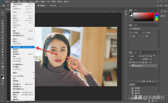This screenshot has height=103, width=168.
Task: Select the Lasso tool in toolbar
Action: click(3, 18)
